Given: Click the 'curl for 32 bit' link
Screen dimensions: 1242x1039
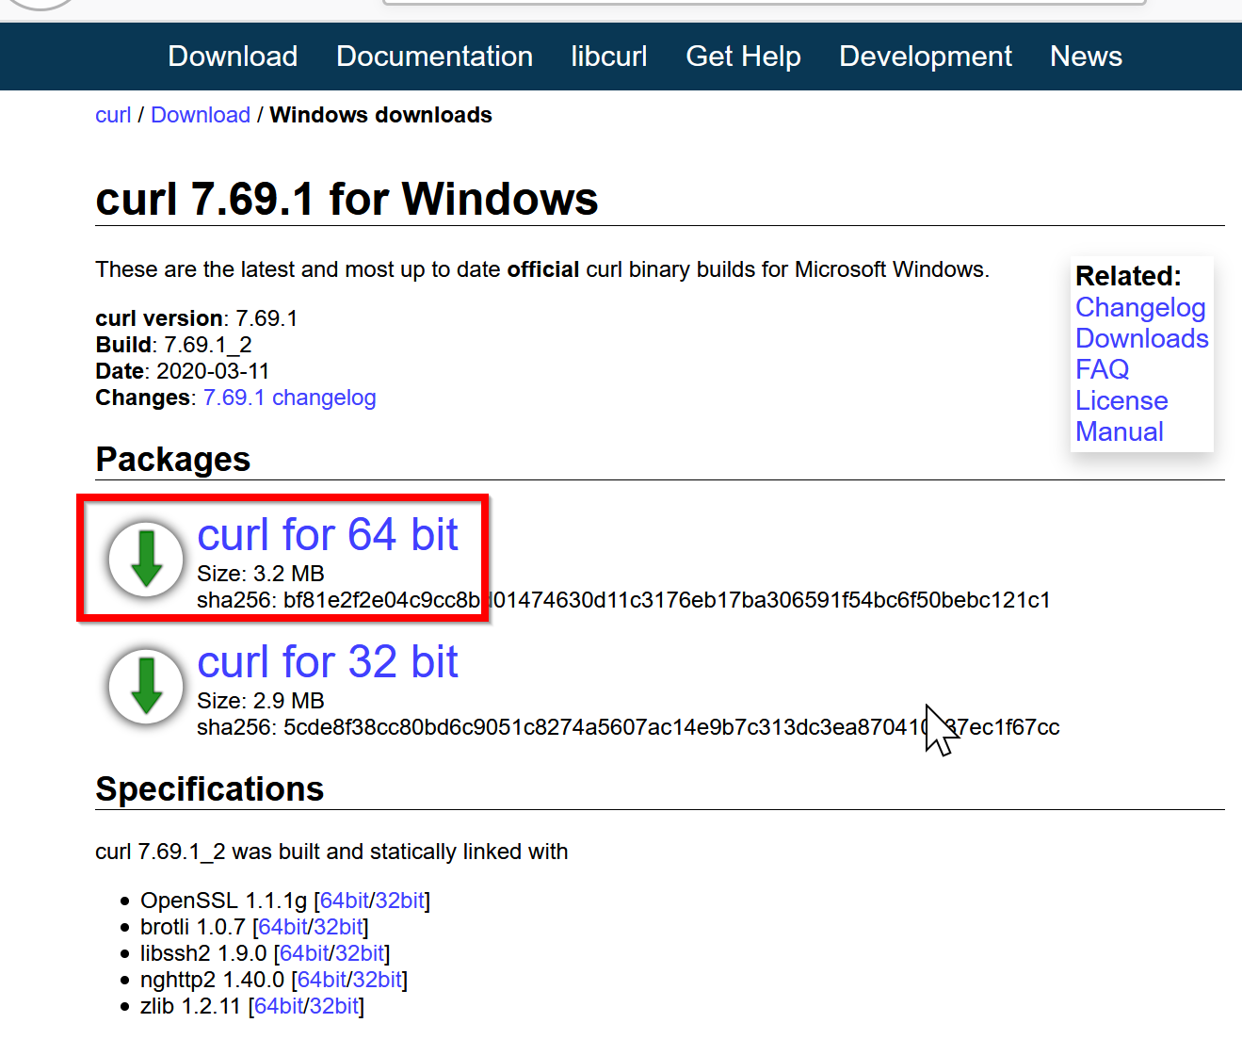Looking at the screenshot, I should [328, 661].
